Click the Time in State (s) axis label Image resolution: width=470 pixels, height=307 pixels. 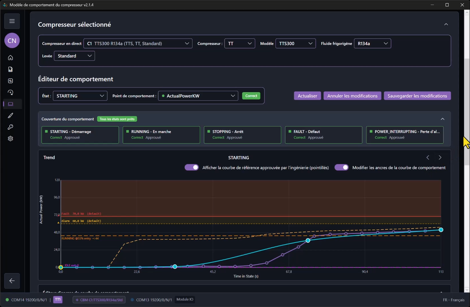pyautogui.click(x=246, y=276)
